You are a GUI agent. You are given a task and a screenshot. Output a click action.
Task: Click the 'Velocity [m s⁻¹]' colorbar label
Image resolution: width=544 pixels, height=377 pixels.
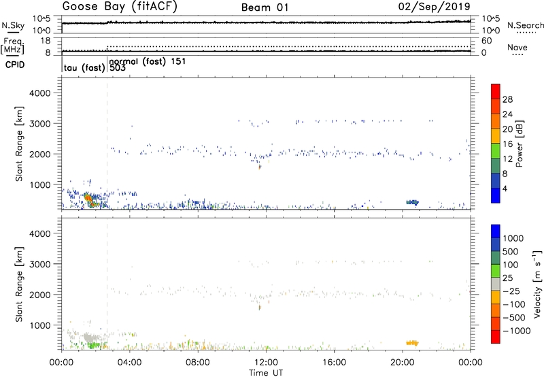pyautogui.click(x=537, y=284)
